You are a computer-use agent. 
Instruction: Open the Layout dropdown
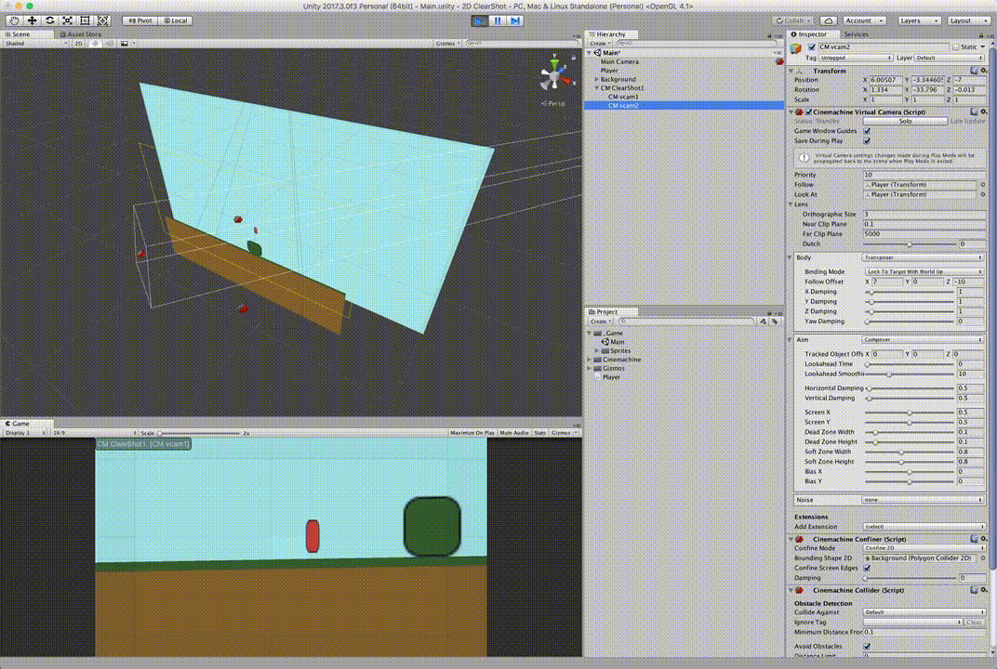(969, 20)
